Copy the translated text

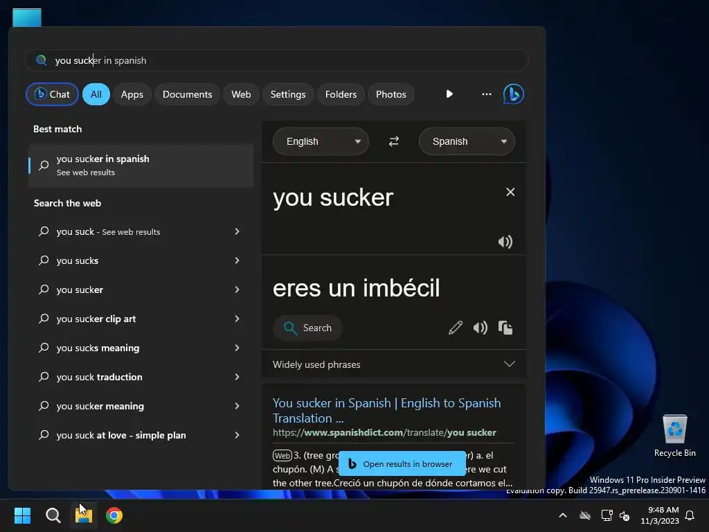click(505, 328)
